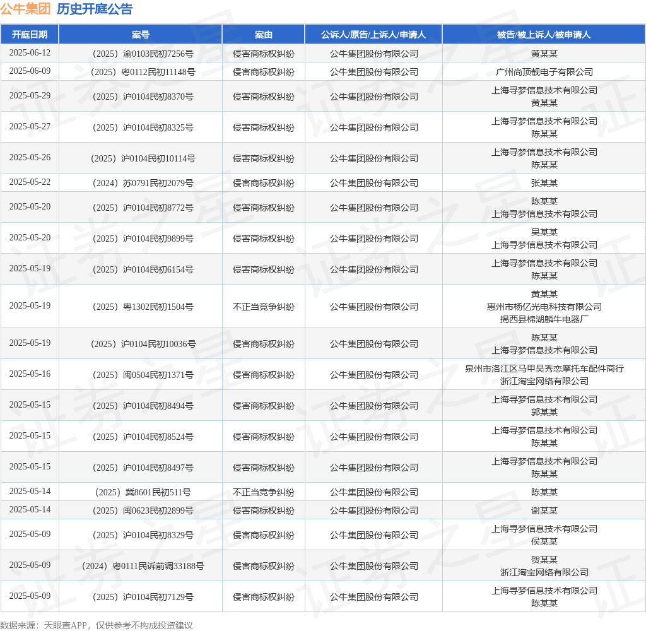Image resolution: width=646 pixels, height=631 pixels.
Task: Click case number "沪0104民初8497号"
Action: point(158,468)
